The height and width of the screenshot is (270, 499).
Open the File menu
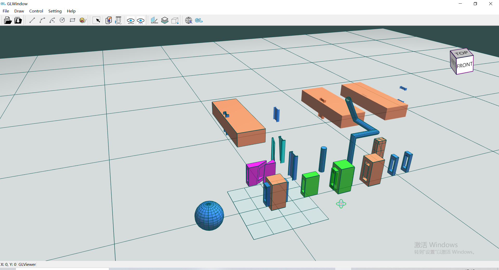[6, 11]
